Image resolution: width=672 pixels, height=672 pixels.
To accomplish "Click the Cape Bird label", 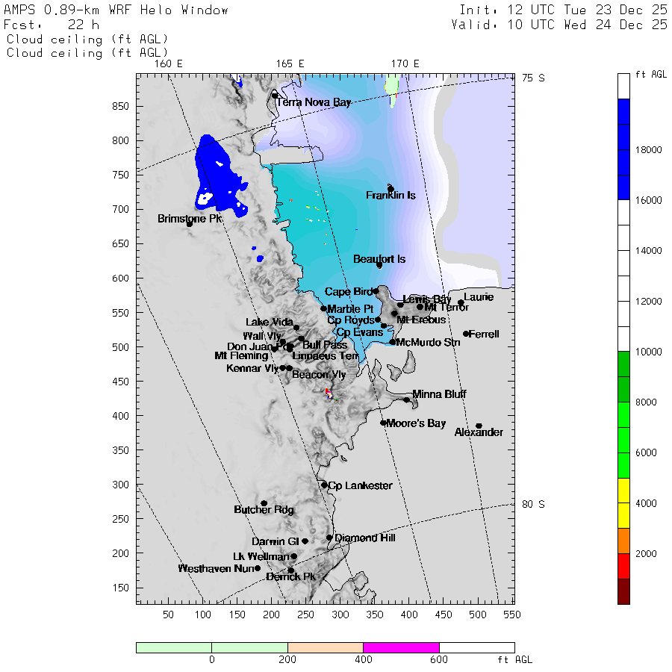I will click(x=349, y=292).
